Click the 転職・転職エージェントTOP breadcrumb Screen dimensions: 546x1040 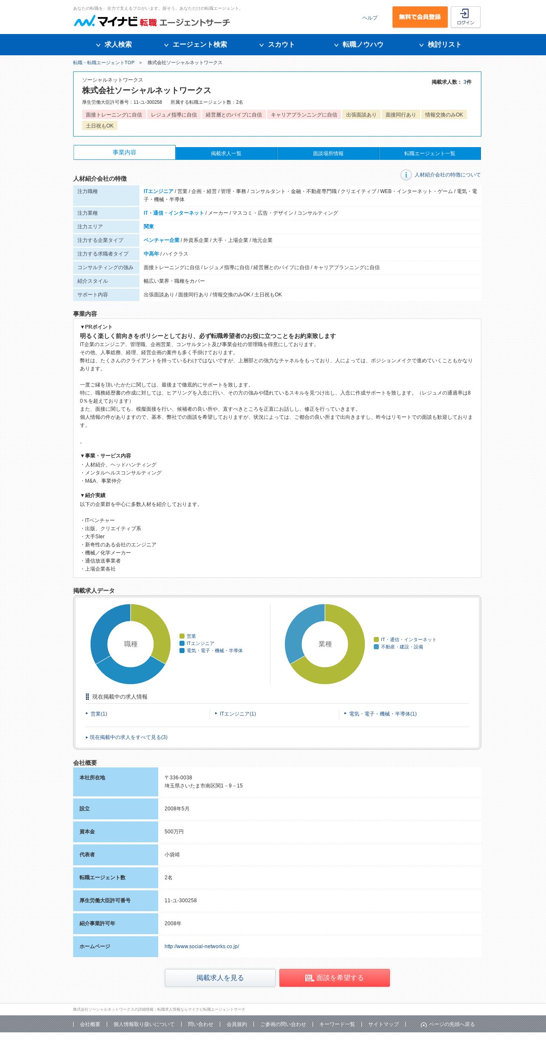point(104,63)
